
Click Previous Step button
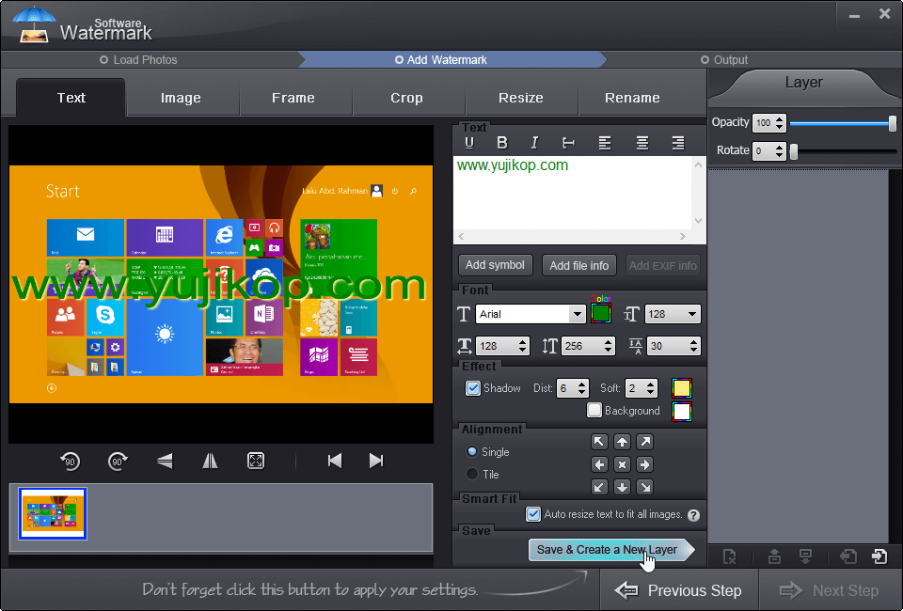tap(679, 590)
